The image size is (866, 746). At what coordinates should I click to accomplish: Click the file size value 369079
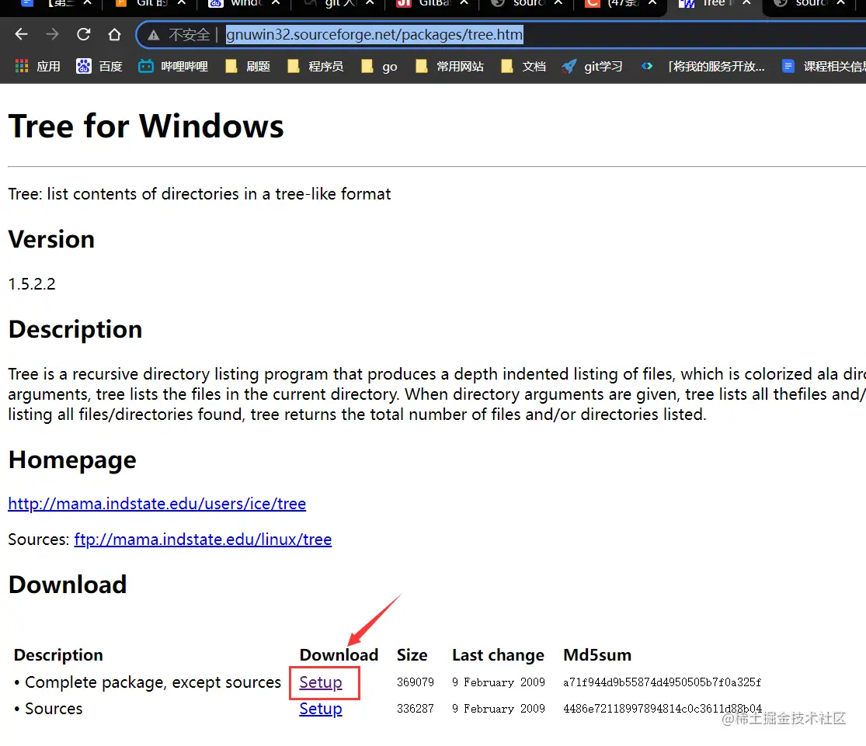[416, 682]
